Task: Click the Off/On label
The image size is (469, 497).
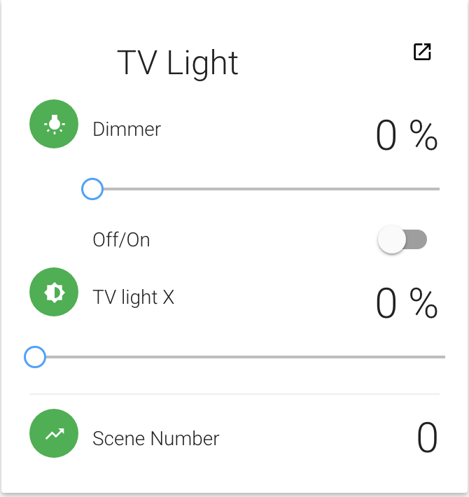Action: coord(121,240)
